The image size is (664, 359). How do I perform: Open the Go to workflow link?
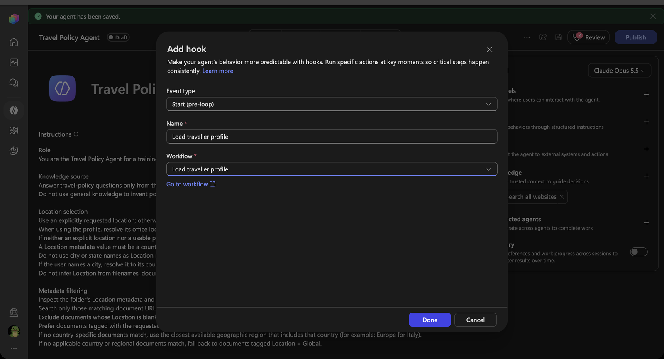191,184
